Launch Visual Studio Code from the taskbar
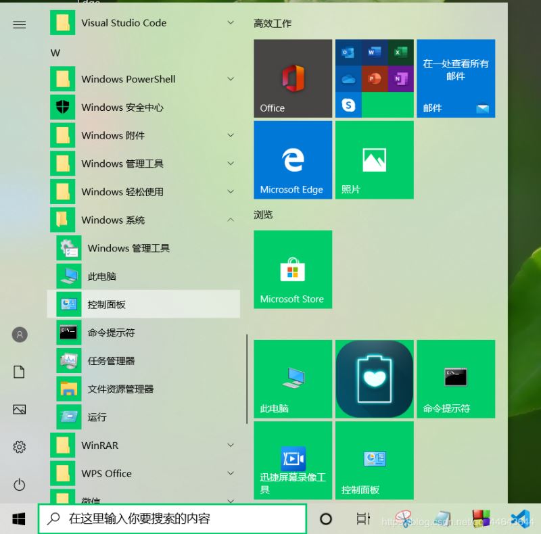Screen dimensions: 541x534 tap(521, 518)
